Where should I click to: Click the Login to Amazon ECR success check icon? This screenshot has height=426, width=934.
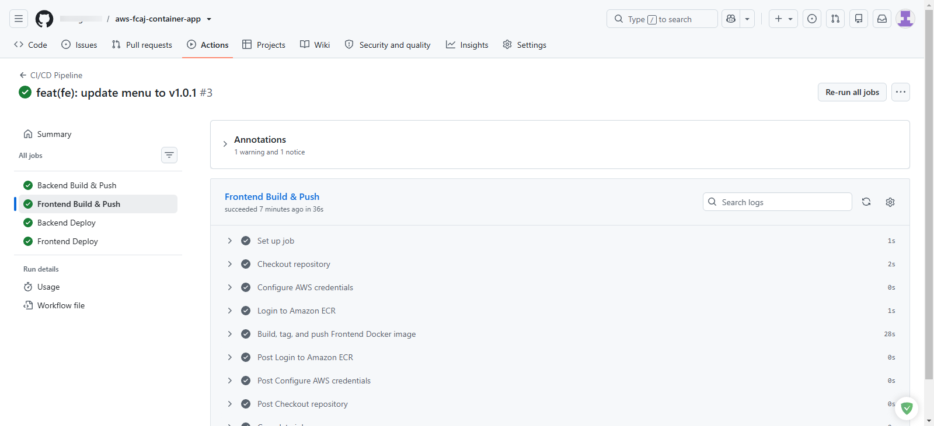click(246, 311)
